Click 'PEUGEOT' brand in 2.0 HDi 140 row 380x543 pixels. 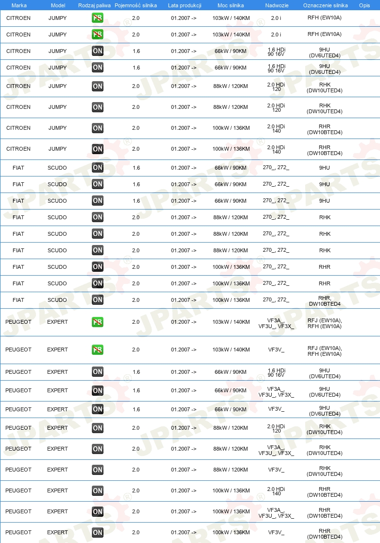[x=18, y=490]
